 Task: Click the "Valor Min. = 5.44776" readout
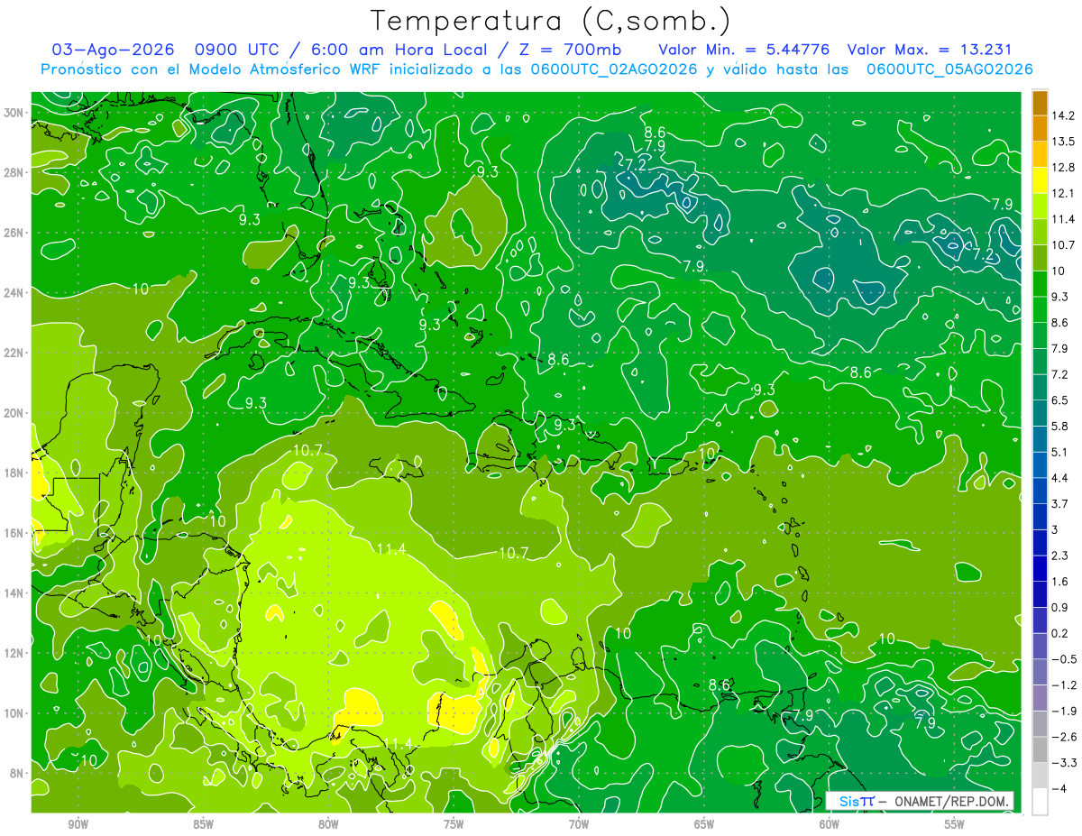[x=744, y=51]
